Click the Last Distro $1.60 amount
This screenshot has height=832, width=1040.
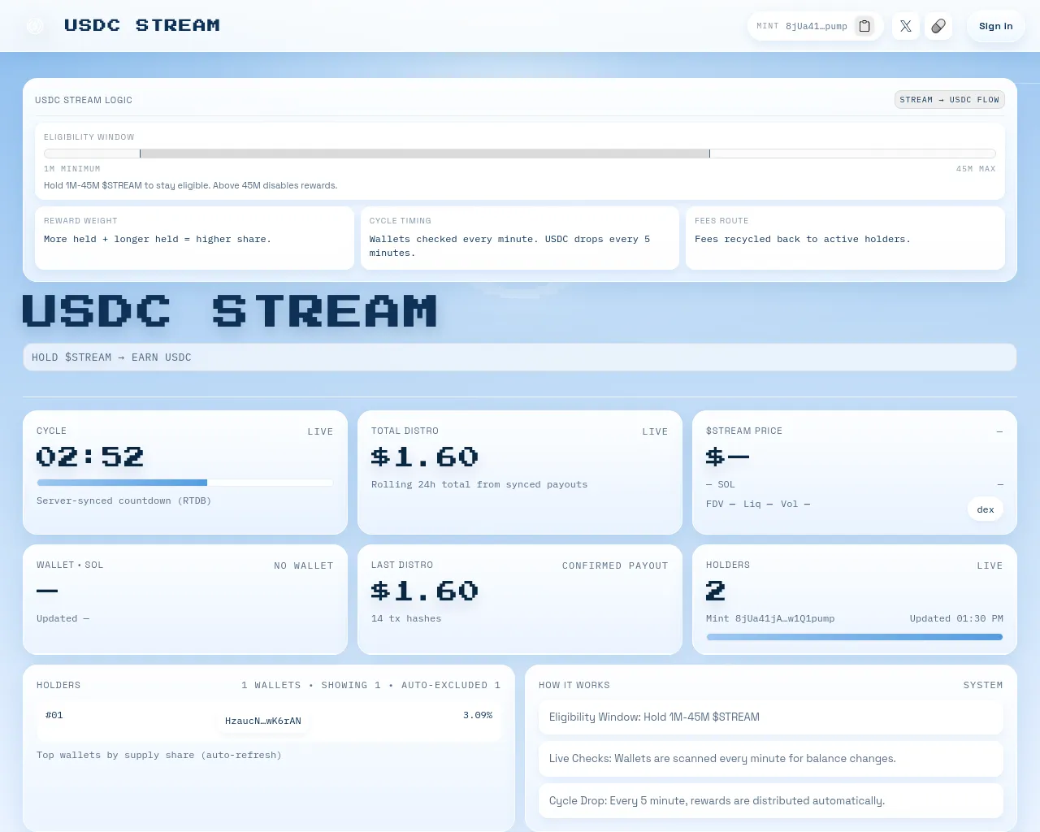[425, 591]
